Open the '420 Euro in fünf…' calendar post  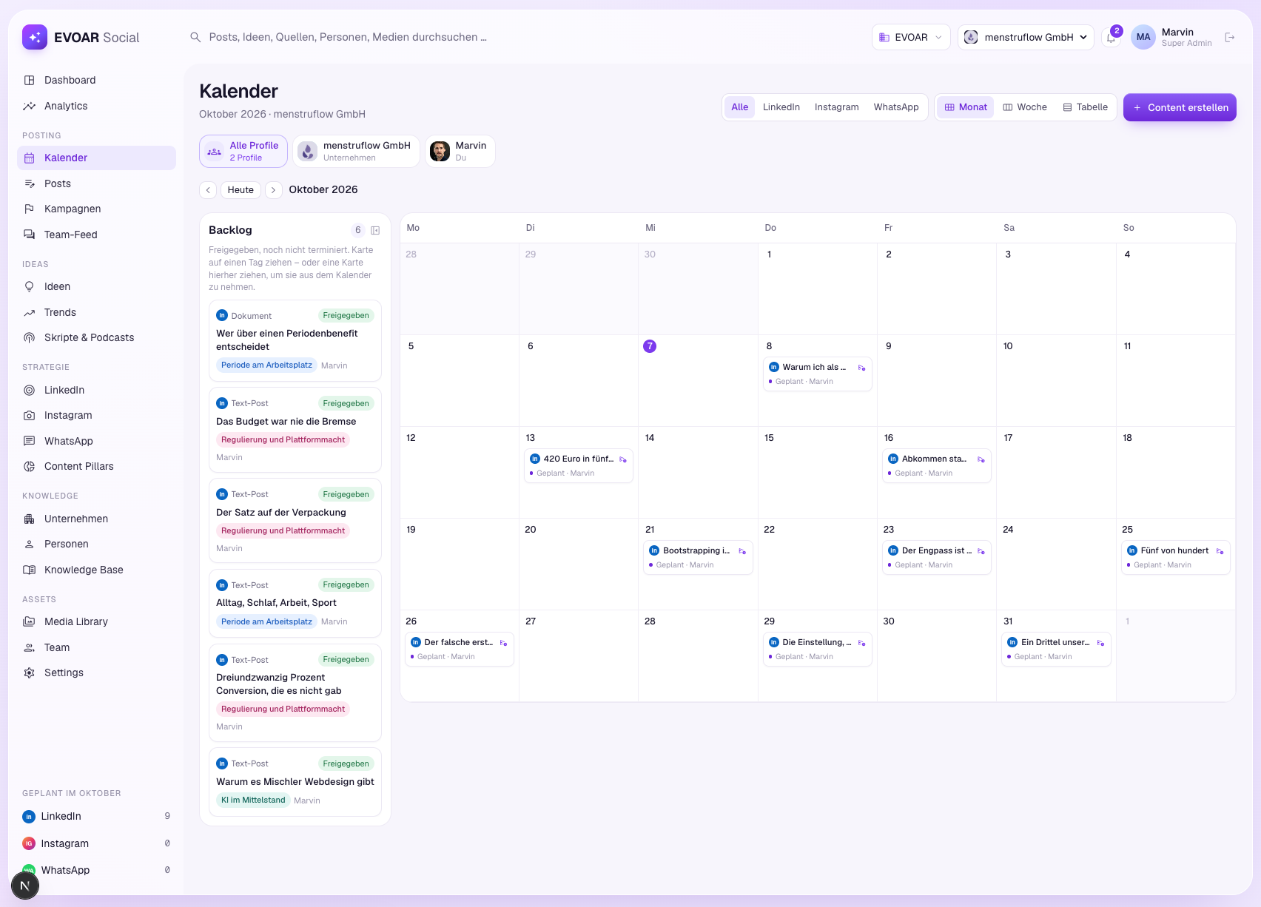pyautogui.click(x=579, y=465)
